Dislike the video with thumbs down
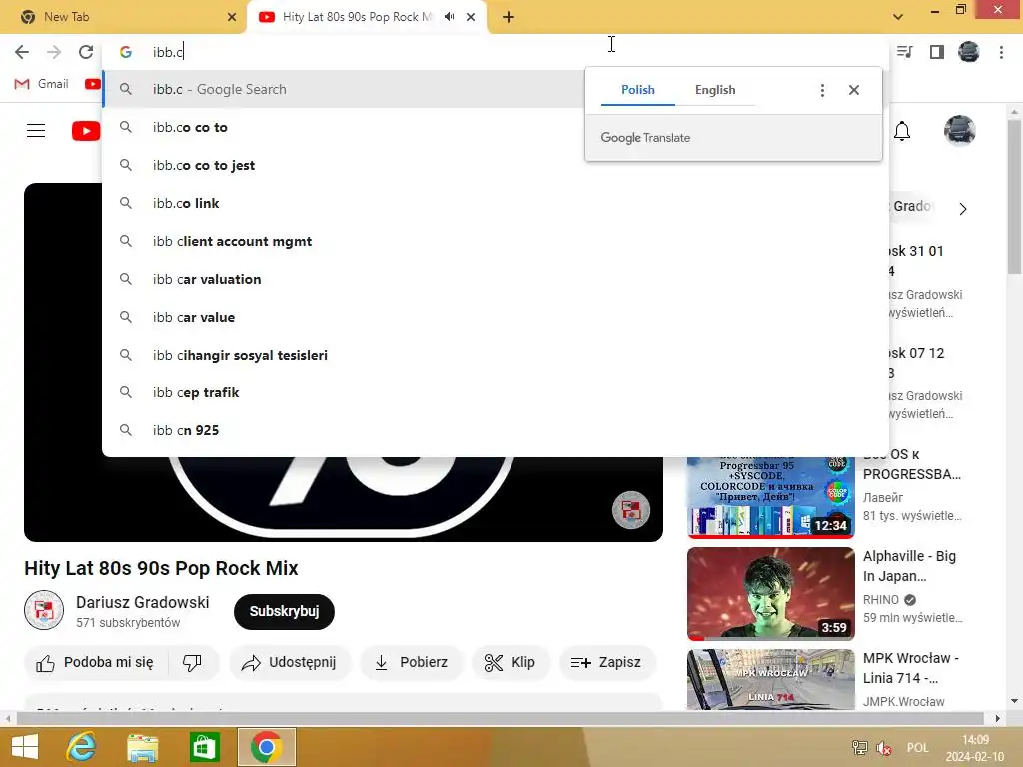Viewport: 1023px width, 767px height. [x=192, y=663]
